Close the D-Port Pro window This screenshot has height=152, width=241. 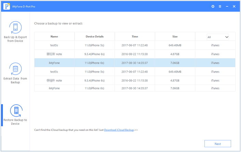click(234, 6)
